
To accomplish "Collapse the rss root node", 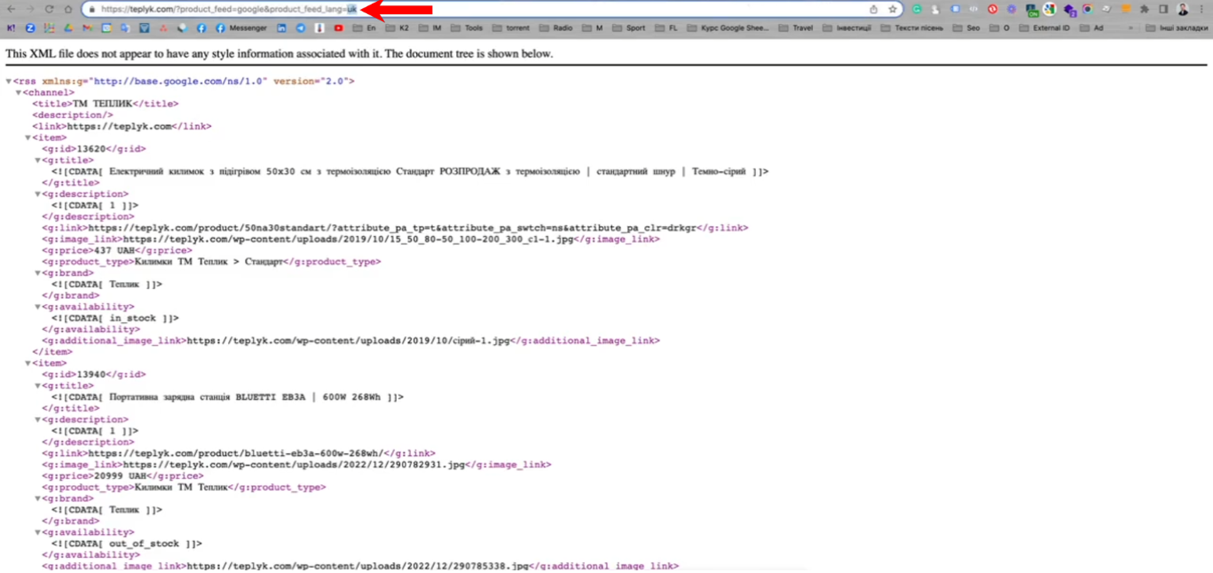I will [x=9, y=82].
